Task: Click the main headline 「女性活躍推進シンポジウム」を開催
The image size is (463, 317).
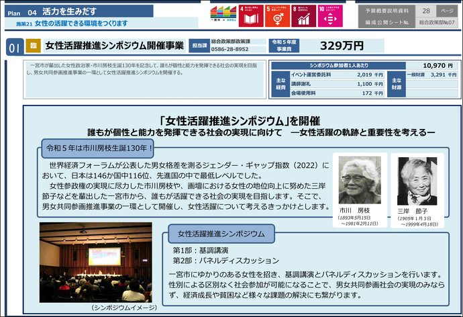Action: point(239,121)
